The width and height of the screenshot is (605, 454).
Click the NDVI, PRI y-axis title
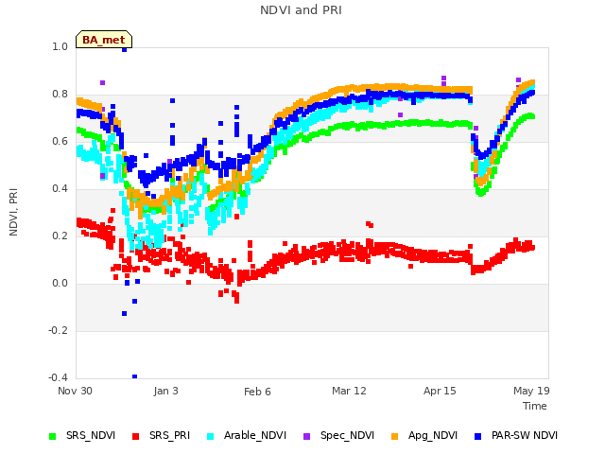tap(13, 212)
